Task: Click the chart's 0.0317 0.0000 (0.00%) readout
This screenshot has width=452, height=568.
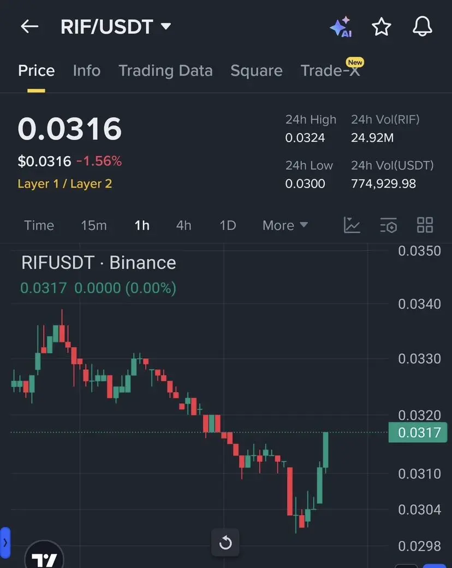Action: point(98,288)
